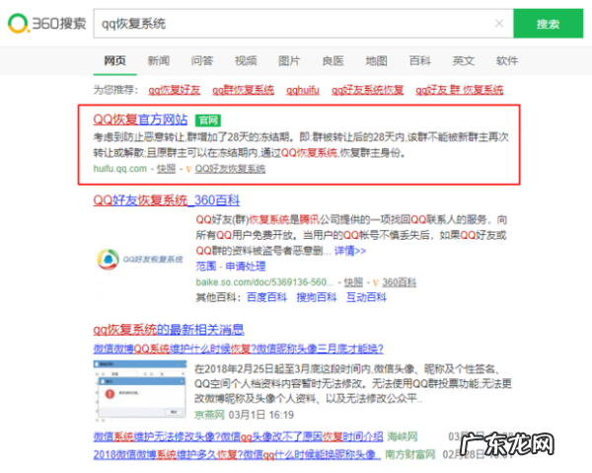Open the 申请处理 sublink
Viewport: 592px width, 473px height.
click(x=246, y=267)
